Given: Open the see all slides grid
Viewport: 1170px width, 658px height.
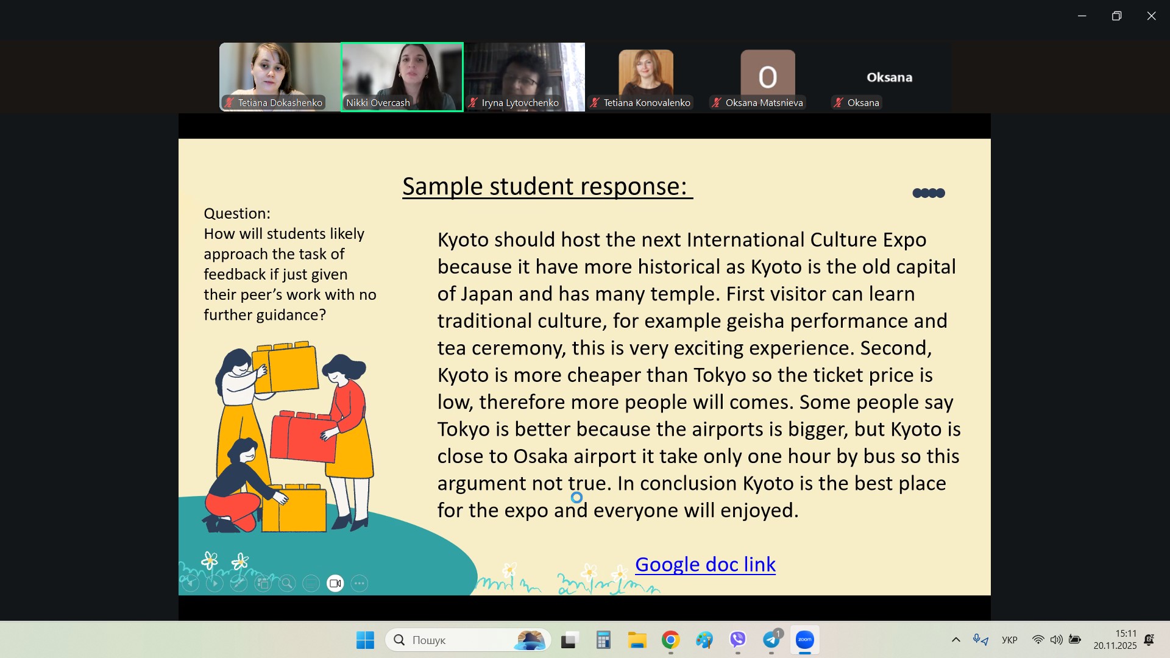Looking at the screenshot, I should point(263,584).
